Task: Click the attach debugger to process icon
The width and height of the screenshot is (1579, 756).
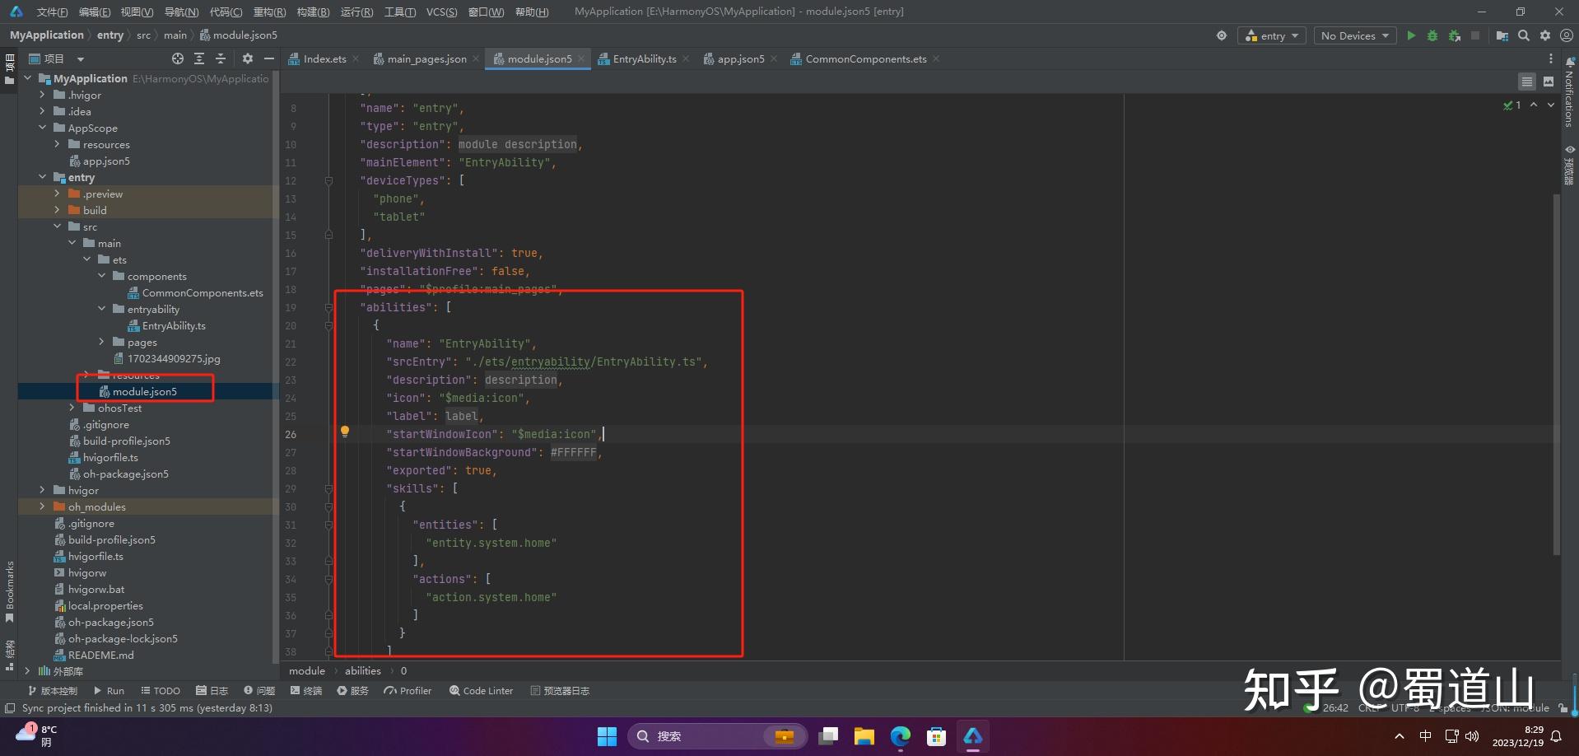Action: 1455,35
